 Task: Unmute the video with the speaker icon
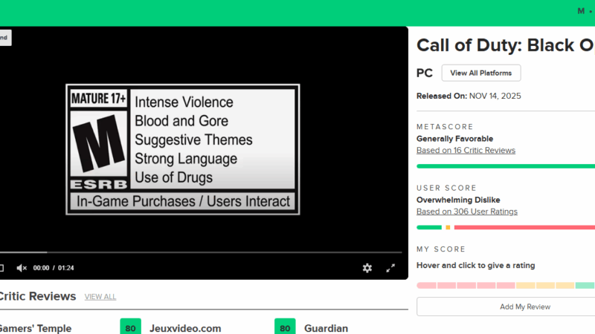22,268
